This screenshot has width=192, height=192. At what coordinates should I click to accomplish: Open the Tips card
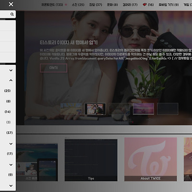(91, 160)
